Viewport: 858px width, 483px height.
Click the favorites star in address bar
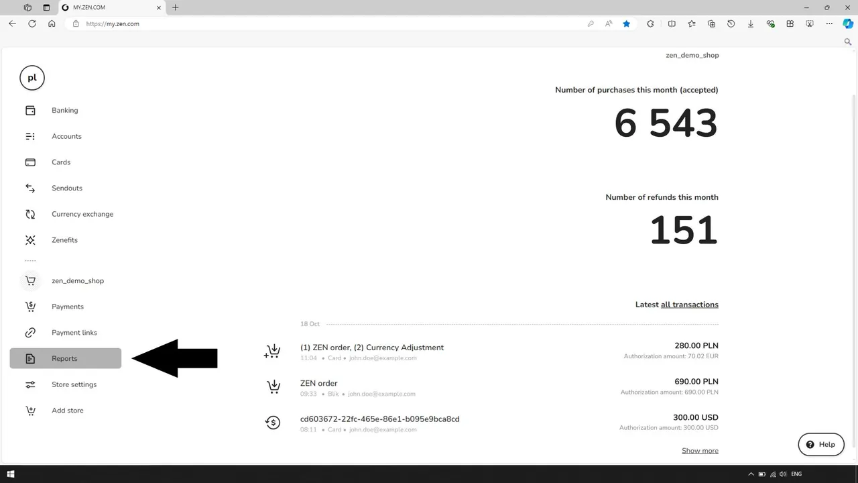pyautogui.click(x=627, y=23)
